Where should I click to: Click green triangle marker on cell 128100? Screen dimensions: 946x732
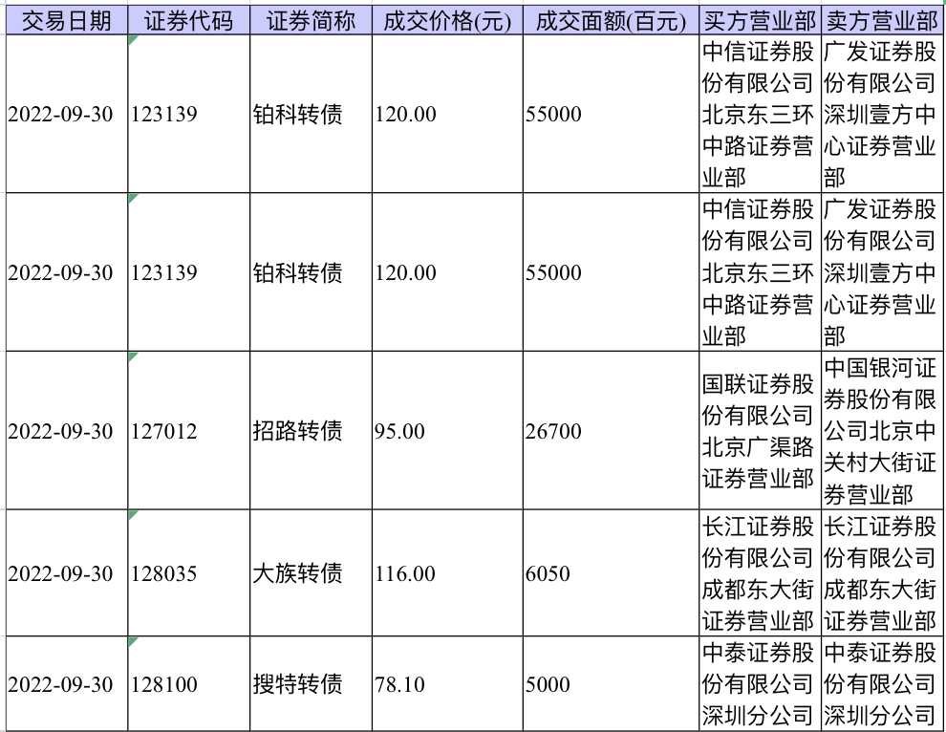click(x=134, y=641)
